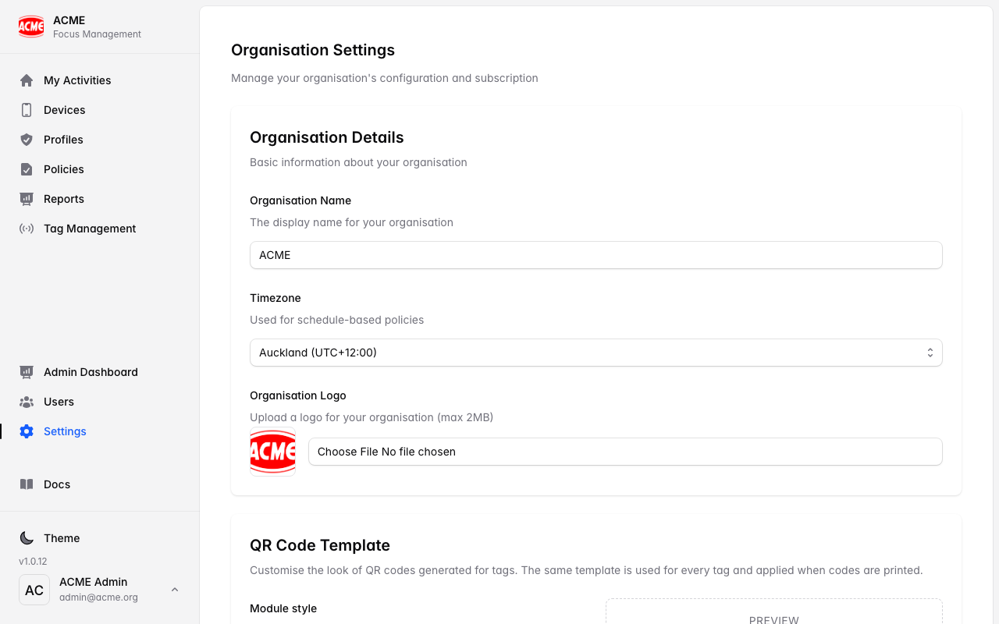Click the moon icon beside Theme
This screenshot has width=999, height=624.
coord(27,538)
